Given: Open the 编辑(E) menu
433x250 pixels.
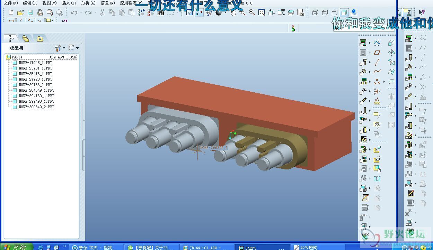Looking at the screenshot, I should (30, 3).
